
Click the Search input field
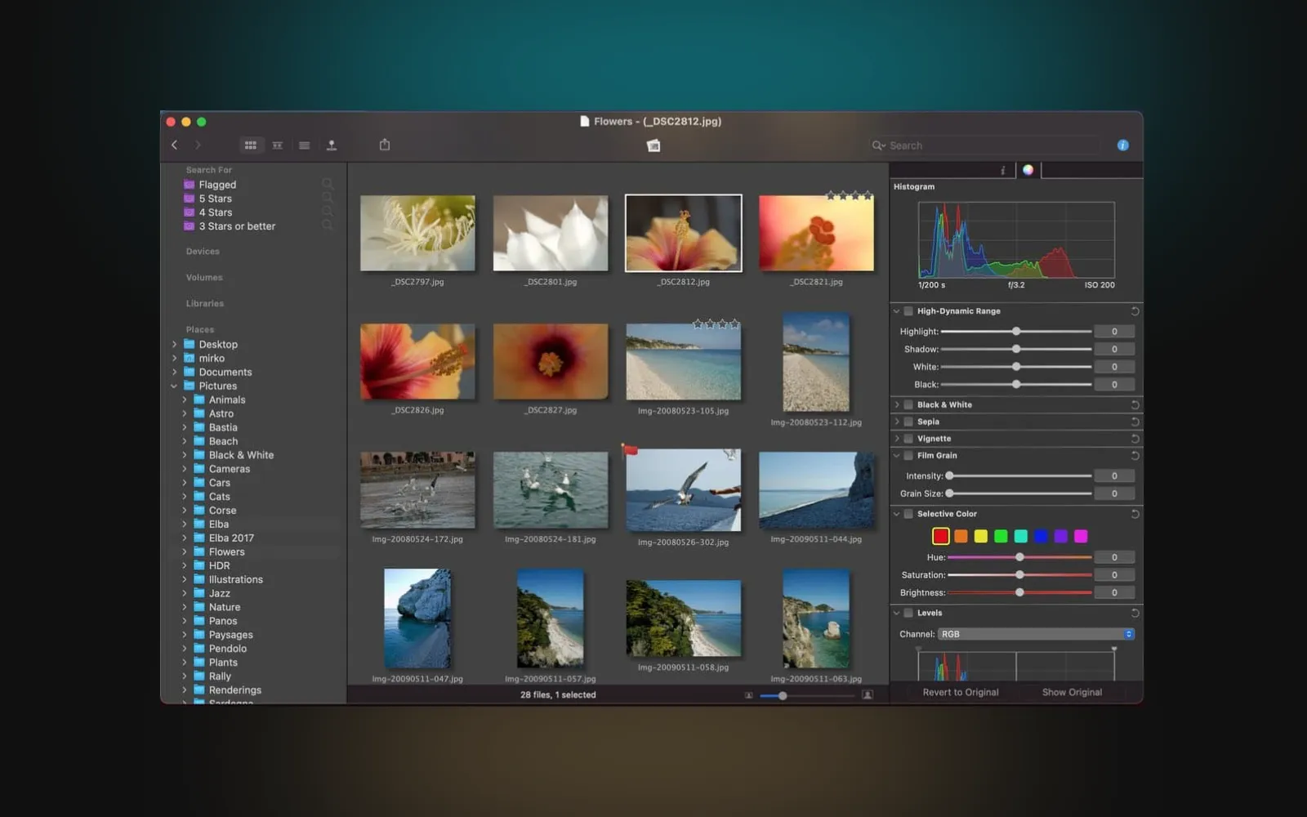[993, 145]
